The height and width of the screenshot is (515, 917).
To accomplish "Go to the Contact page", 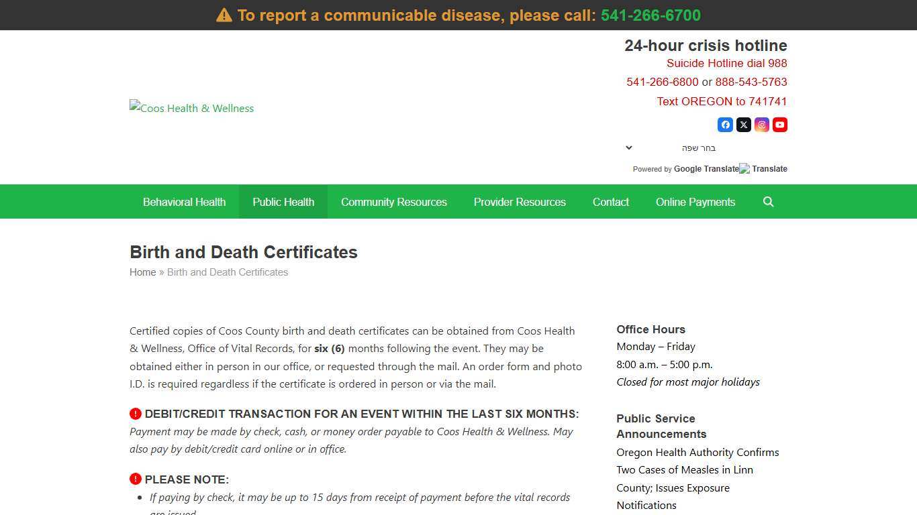I will tap(610, 201).
